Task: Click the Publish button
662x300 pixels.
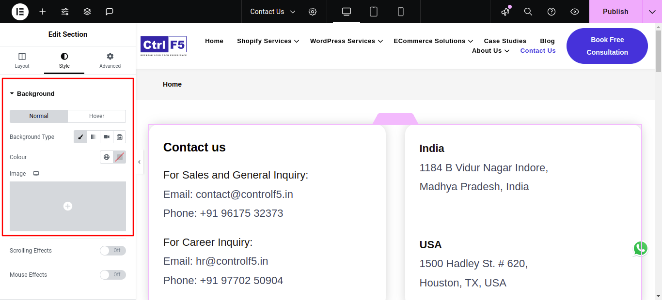Action: (615, 12)
